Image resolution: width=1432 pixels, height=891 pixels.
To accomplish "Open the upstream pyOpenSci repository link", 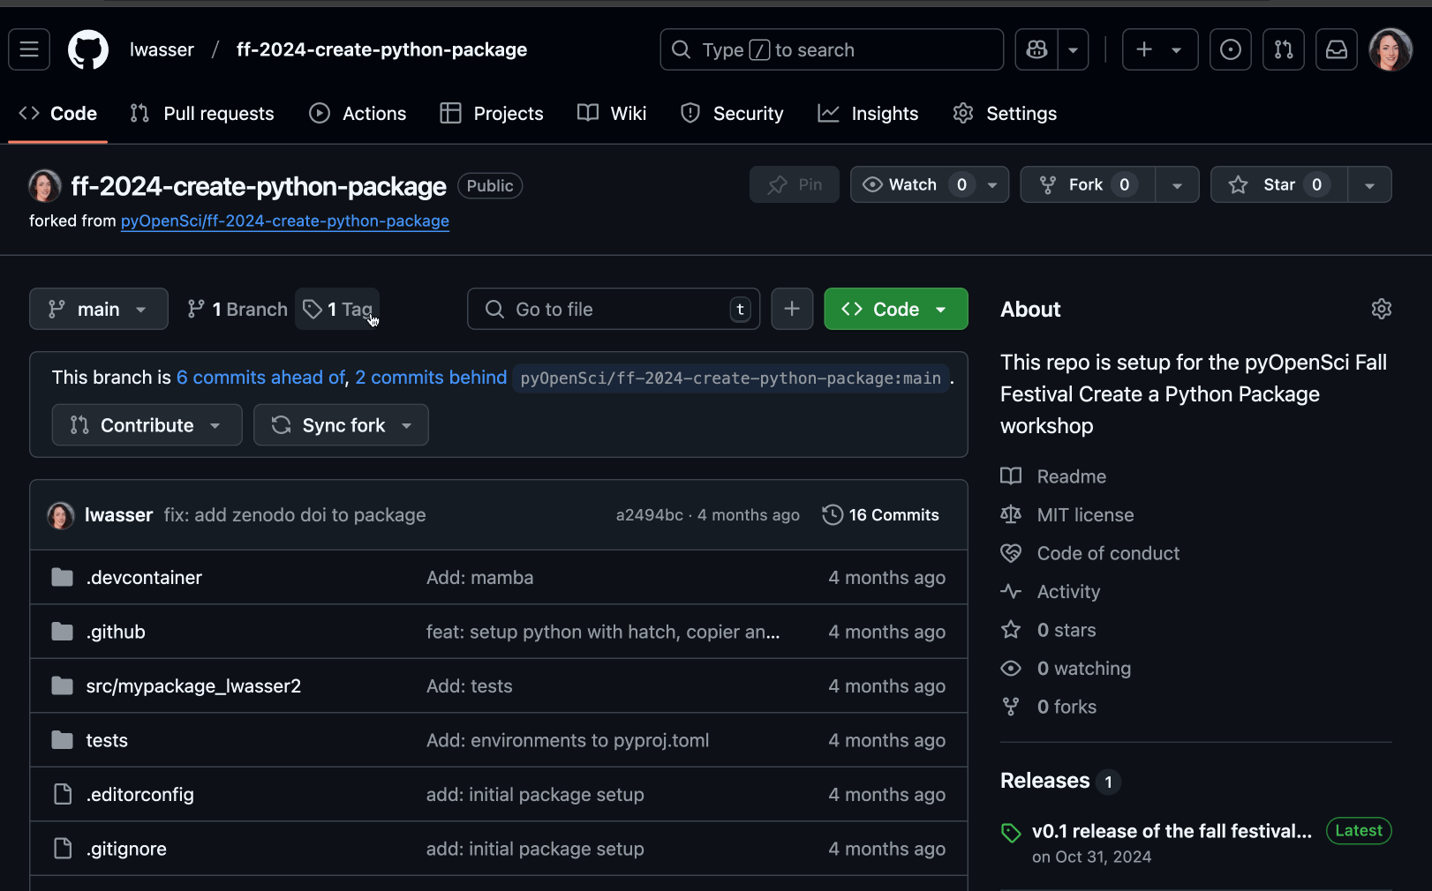I will 285,221.
